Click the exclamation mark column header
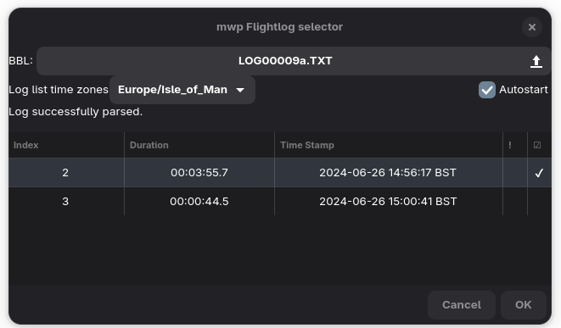The width and height of the screenshot is (561, 328). tap(510, 145)
